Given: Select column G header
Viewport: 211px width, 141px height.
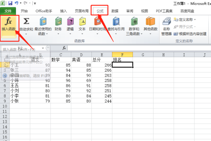Looking at the screenshot, I should coord(143,54).
